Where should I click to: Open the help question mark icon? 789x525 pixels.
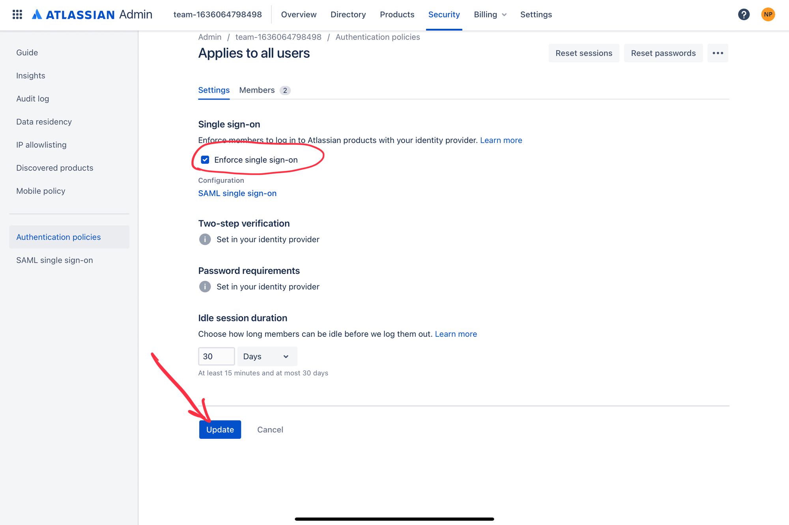(x=744, y=15)
